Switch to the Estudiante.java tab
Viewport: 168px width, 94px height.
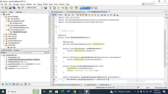coord(58,12)
